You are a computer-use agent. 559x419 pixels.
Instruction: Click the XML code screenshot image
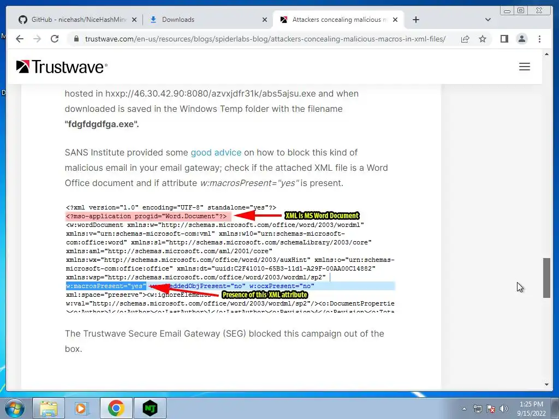[230, 259]
